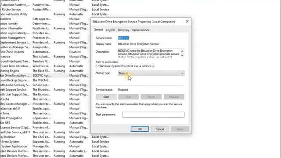Image resolution: width=281 pixels, height=158 pixels.
Task: Click the highlighted BDESVC service name
Action: 123,38
